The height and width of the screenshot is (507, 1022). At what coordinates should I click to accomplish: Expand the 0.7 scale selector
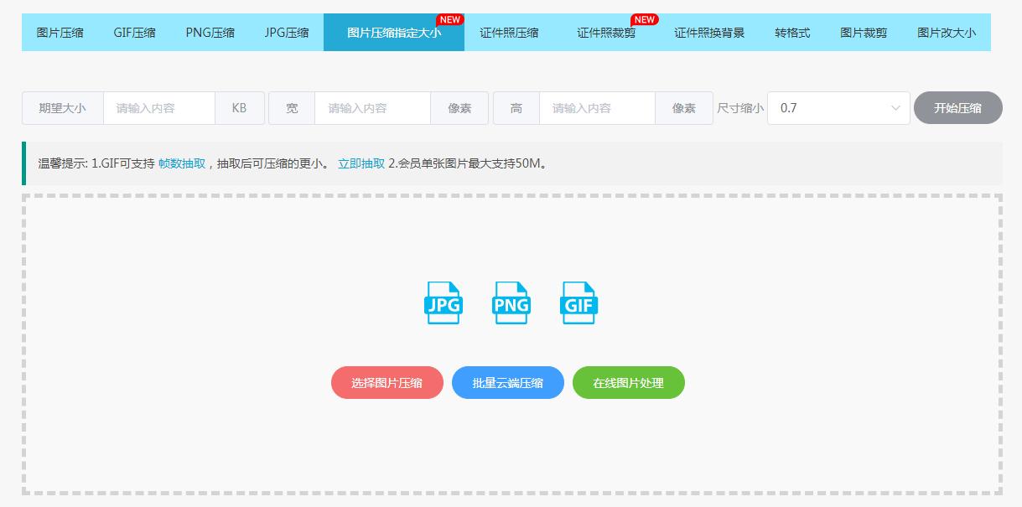pyautogui.click(x=838, y=107)
